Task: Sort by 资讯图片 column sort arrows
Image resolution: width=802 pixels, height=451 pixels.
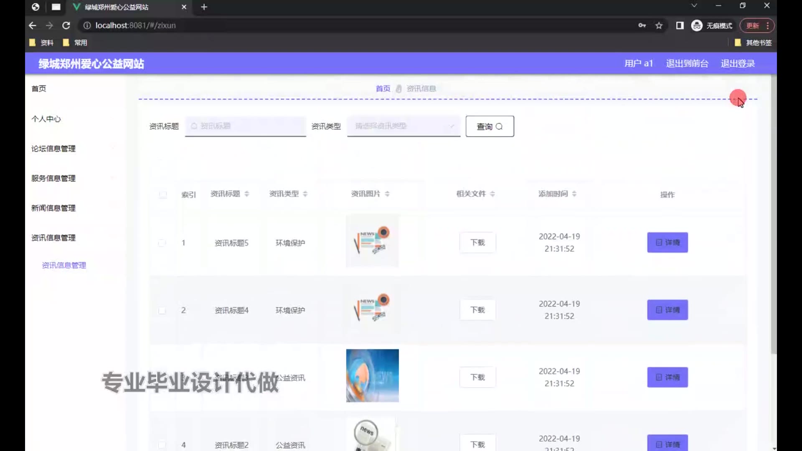Action: point(387,194)
